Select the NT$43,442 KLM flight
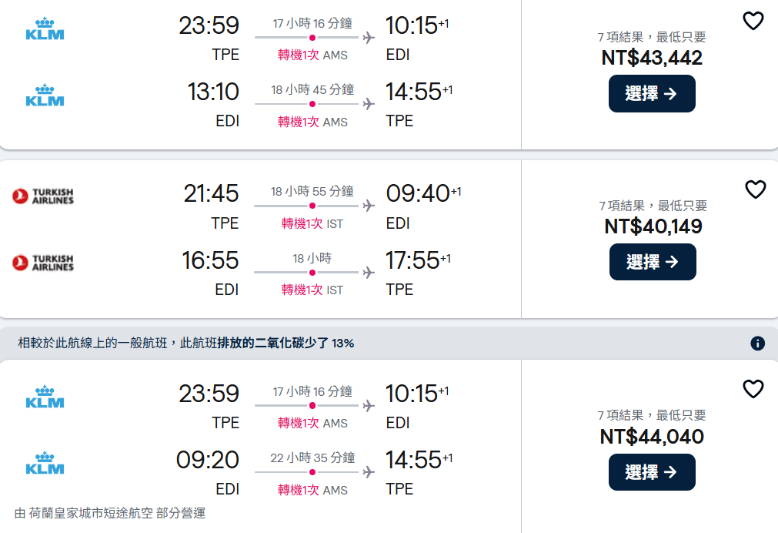778x533 pixels. 651,94
